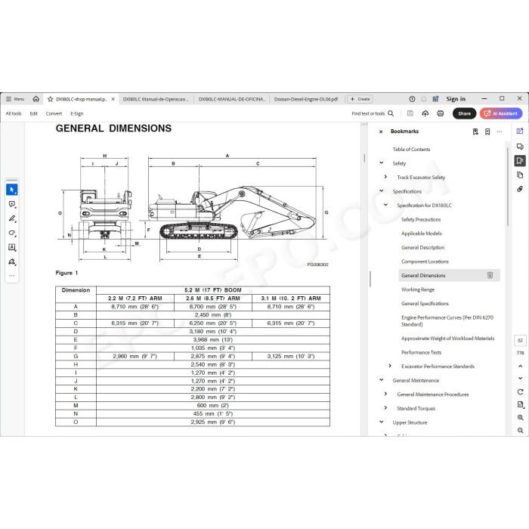Close the DX180LC-shop manual tab
The image size is (529, 529).
point(113,99)
